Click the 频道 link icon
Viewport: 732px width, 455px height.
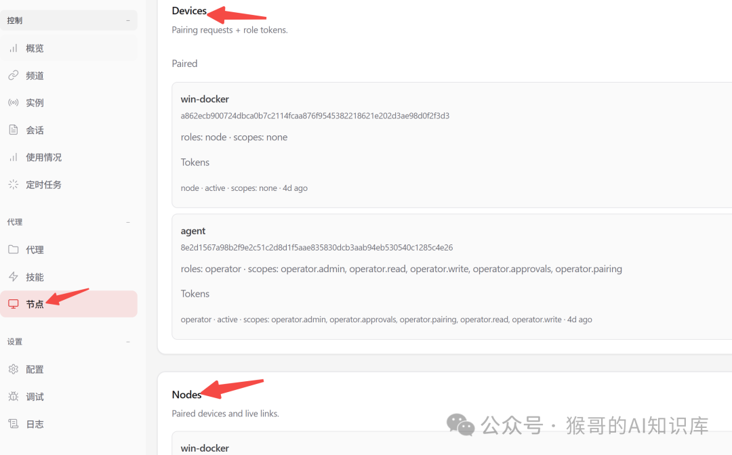tap(14, 75)
